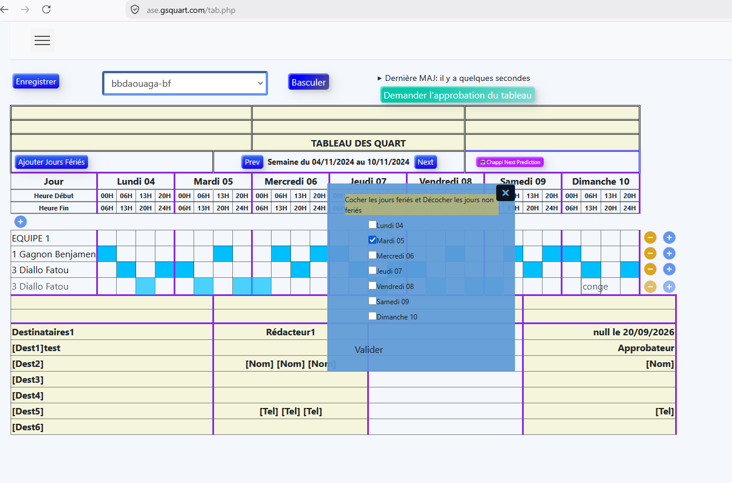Click the faded plus icon on the conge row
Image resolution: width=732 pixels, height=483 pixels.
(669, 287)
